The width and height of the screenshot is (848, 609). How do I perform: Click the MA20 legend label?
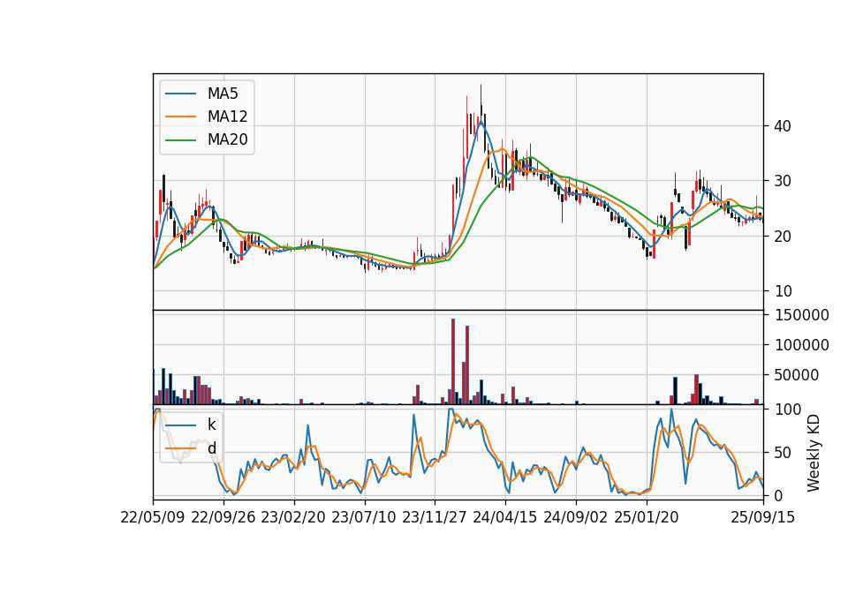(227, 140)
